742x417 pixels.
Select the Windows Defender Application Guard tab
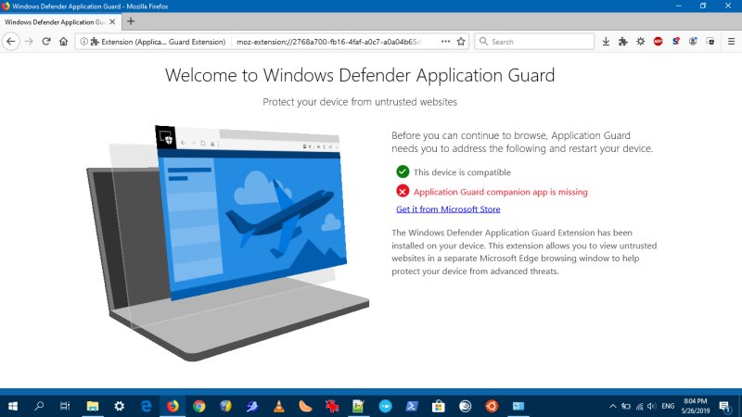pos(55,21)
